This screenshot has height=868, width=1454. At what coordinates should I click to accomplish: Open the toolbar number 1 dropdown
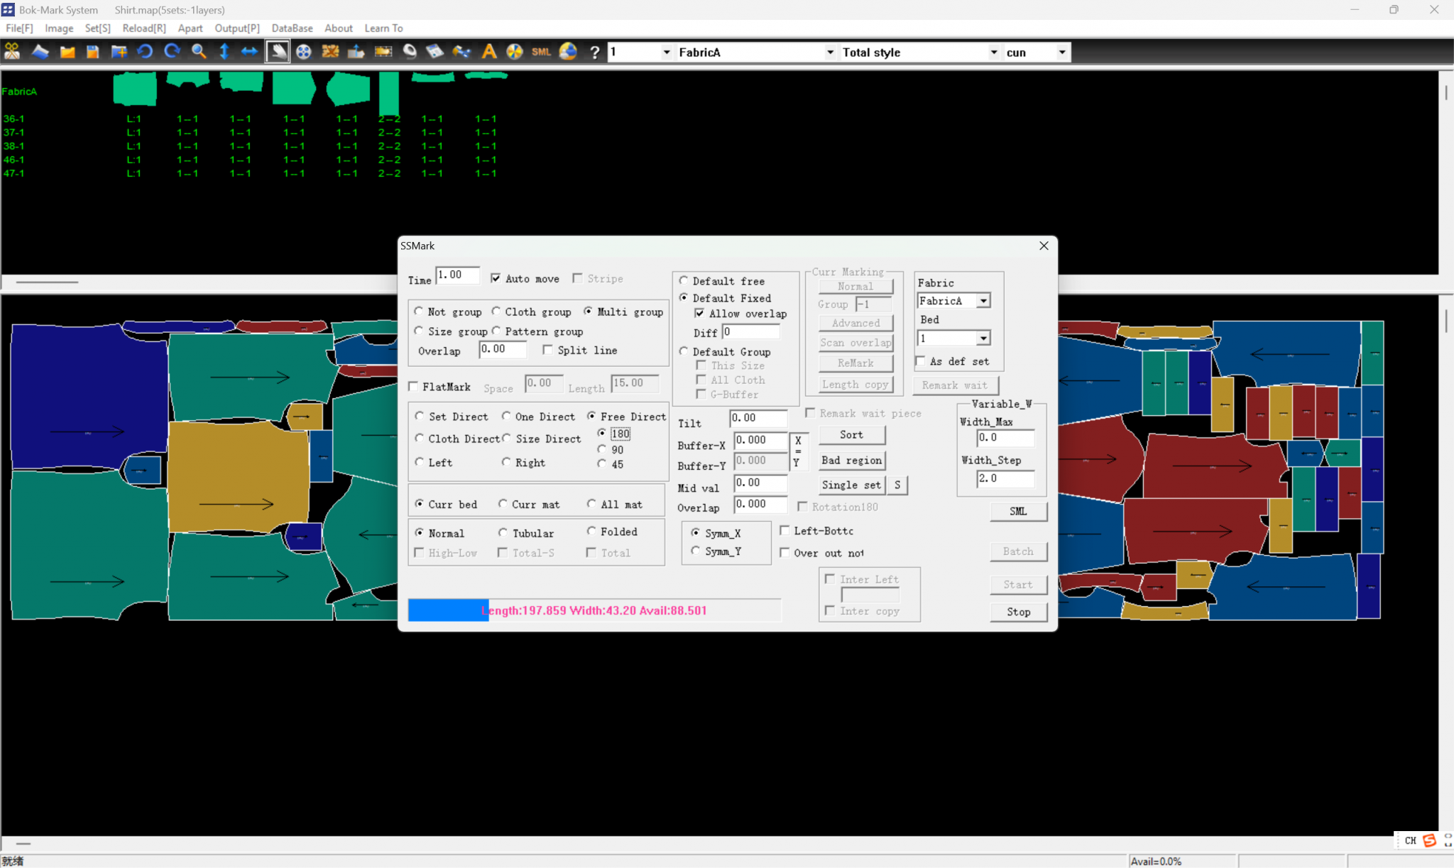(666, 53)
